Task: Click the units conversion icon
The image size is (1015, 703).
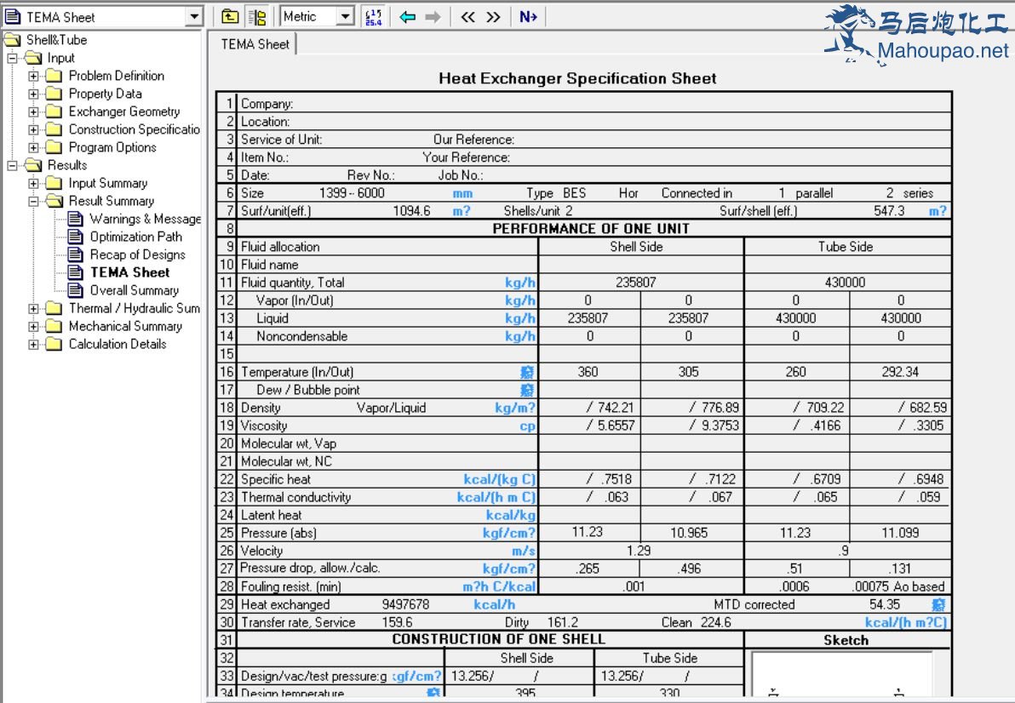Action: coord(373,16)
